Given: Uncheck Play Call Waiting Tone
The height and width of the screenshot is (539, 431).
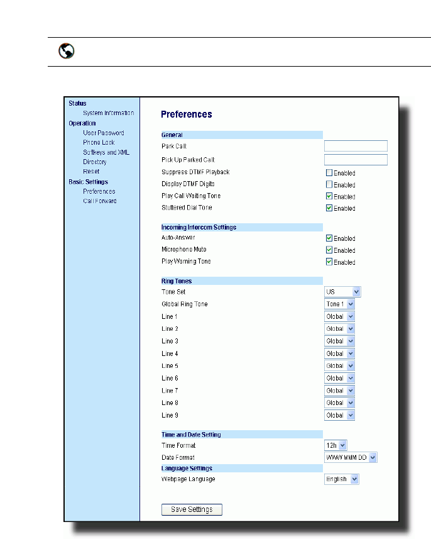Looking at the screenshot, I should tap(329, 196).
